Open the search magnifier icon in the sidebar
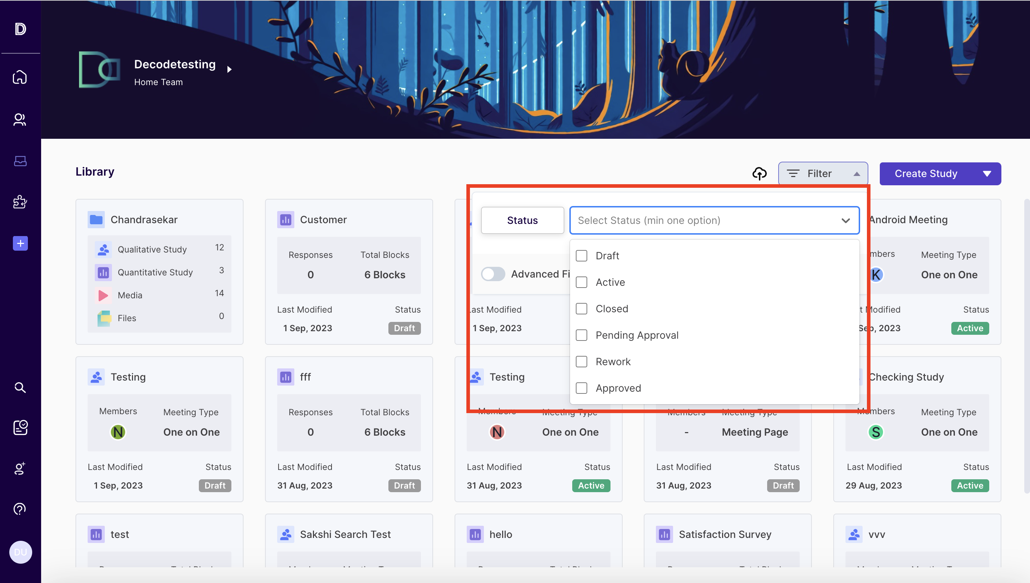1030x583 pixels. (x=20, y=387)
